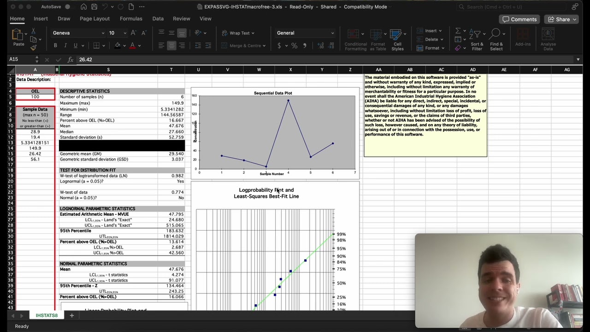Click the AutoSum sigma icon
Image resolution: width=590 pixels, height=332 pixels.
[458, 31]
